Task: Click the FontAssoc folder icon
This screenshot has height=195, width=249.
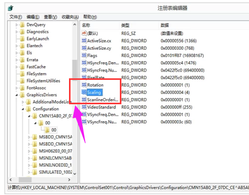Action: [22, 88]
